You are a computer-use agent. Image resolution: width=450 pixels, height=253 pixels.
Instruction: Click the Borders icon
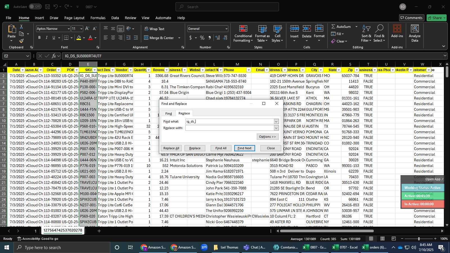pos(66,38)
